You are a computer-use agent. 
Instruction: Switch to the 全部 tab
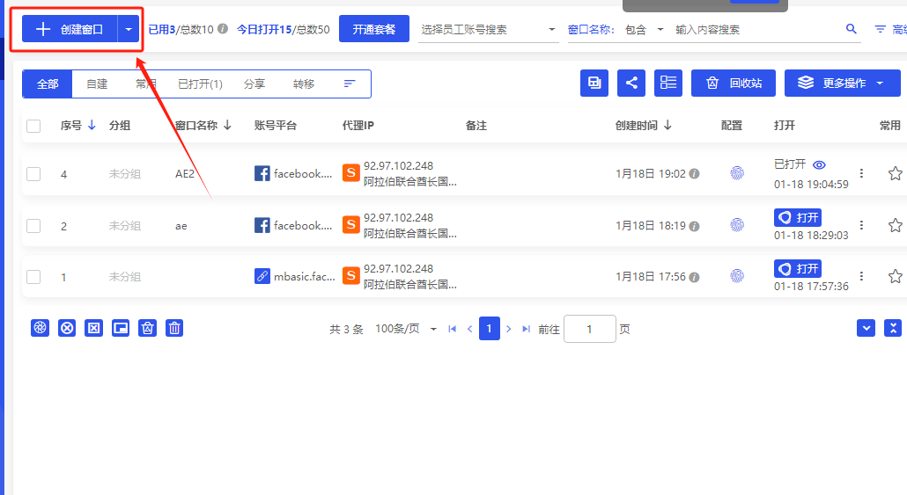pyautogui.click(x=48, y=84)
